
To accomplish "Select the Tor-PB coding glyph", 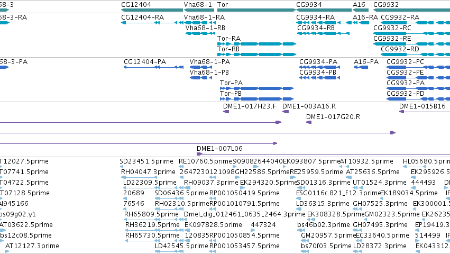I will tap(256, 99).
